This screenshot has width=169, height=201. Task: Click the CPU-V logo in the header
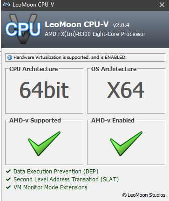click(x=23, y=29)
